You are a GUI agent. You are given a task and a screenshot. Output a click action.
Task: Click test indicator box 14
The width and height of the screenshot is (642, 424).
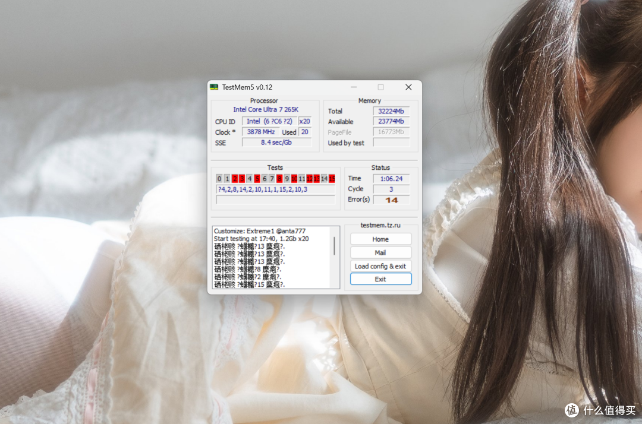click(x=325, y=179)
